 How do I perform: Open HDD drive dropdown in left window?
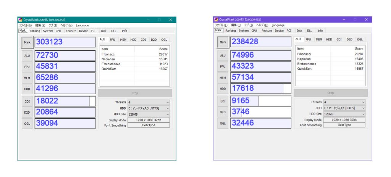[149, 108]
